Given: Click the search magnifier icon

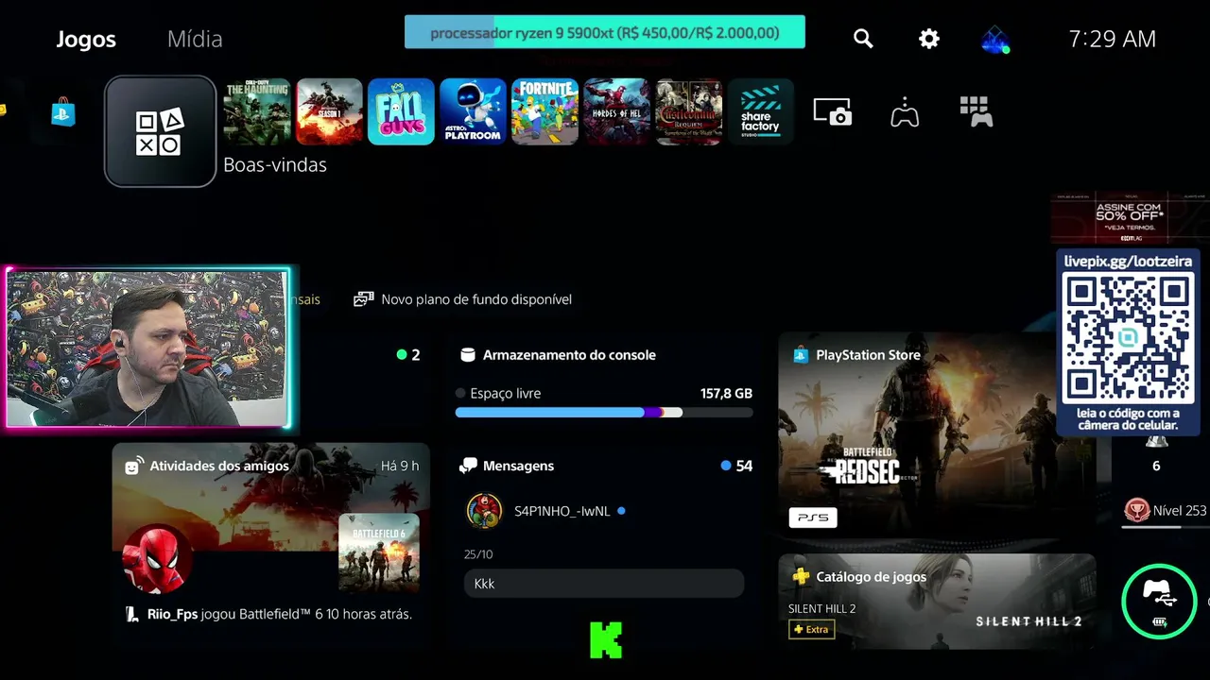Looking at the screenshot, I should pyautogui.click(x=863, y=38).
